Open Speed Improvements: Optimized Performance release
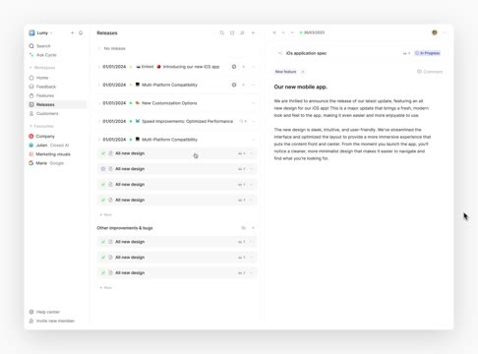 pos(187,121)
